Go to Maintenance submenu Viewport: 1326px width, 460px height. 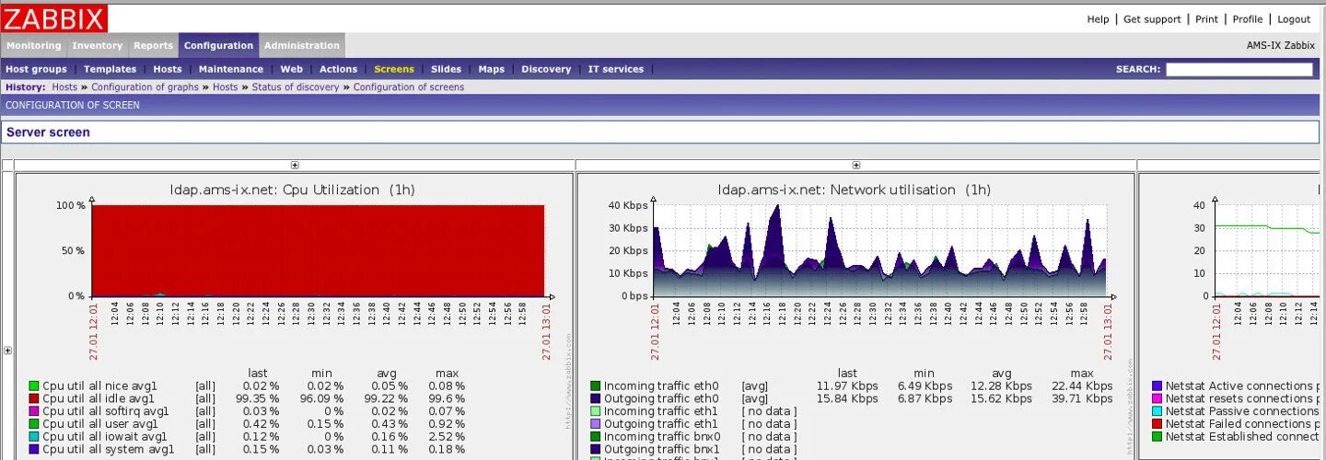point(231,69)
